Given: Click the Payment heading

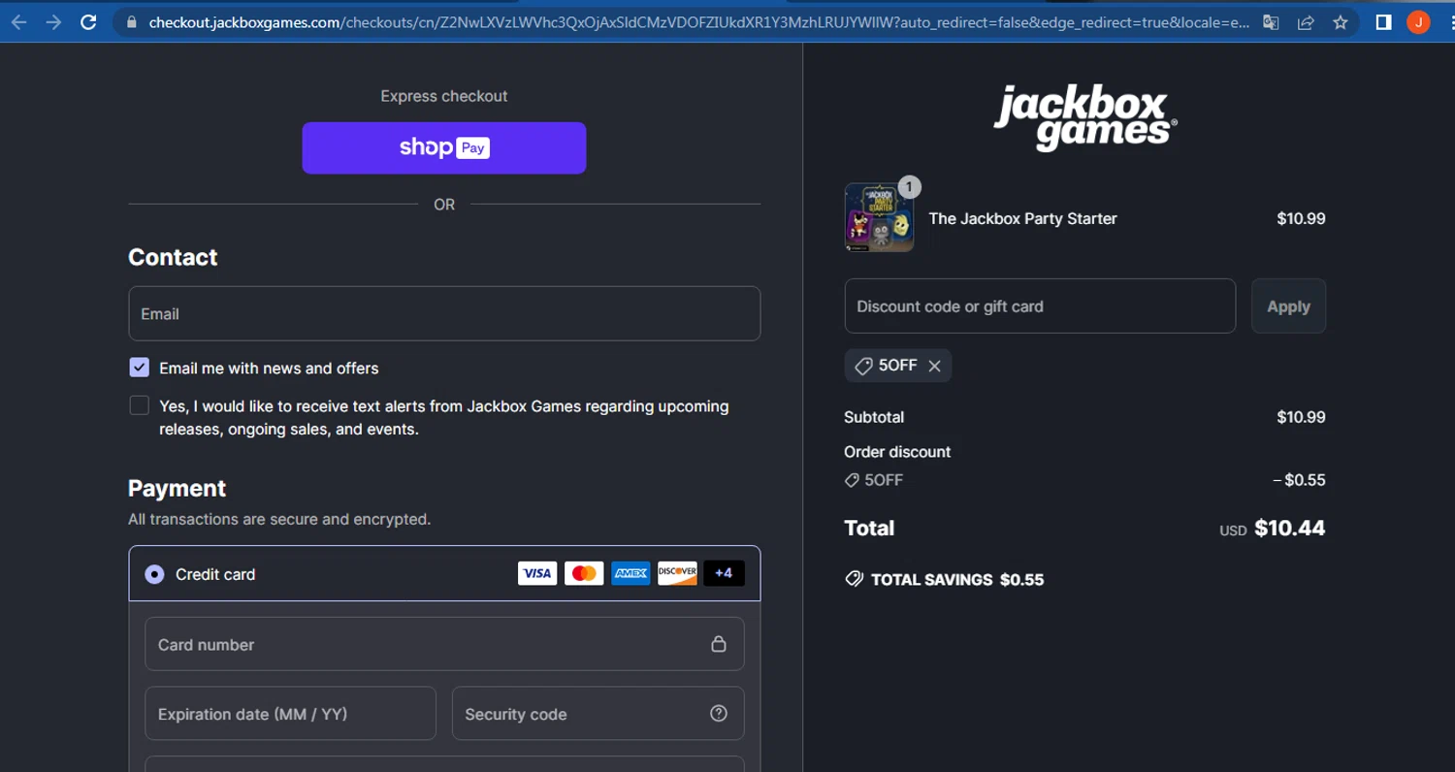Looking at the screenshot, I should point(177,488).
